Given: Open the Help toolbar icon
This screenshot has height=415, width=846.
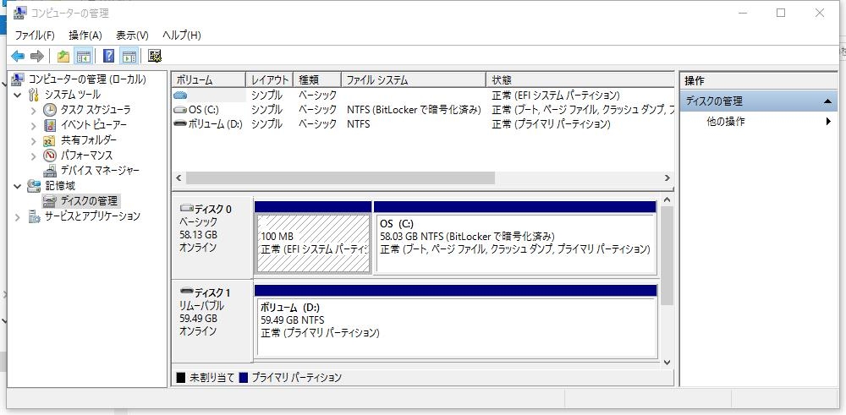Looking at the screenshot, I should (x=108, y=56).
